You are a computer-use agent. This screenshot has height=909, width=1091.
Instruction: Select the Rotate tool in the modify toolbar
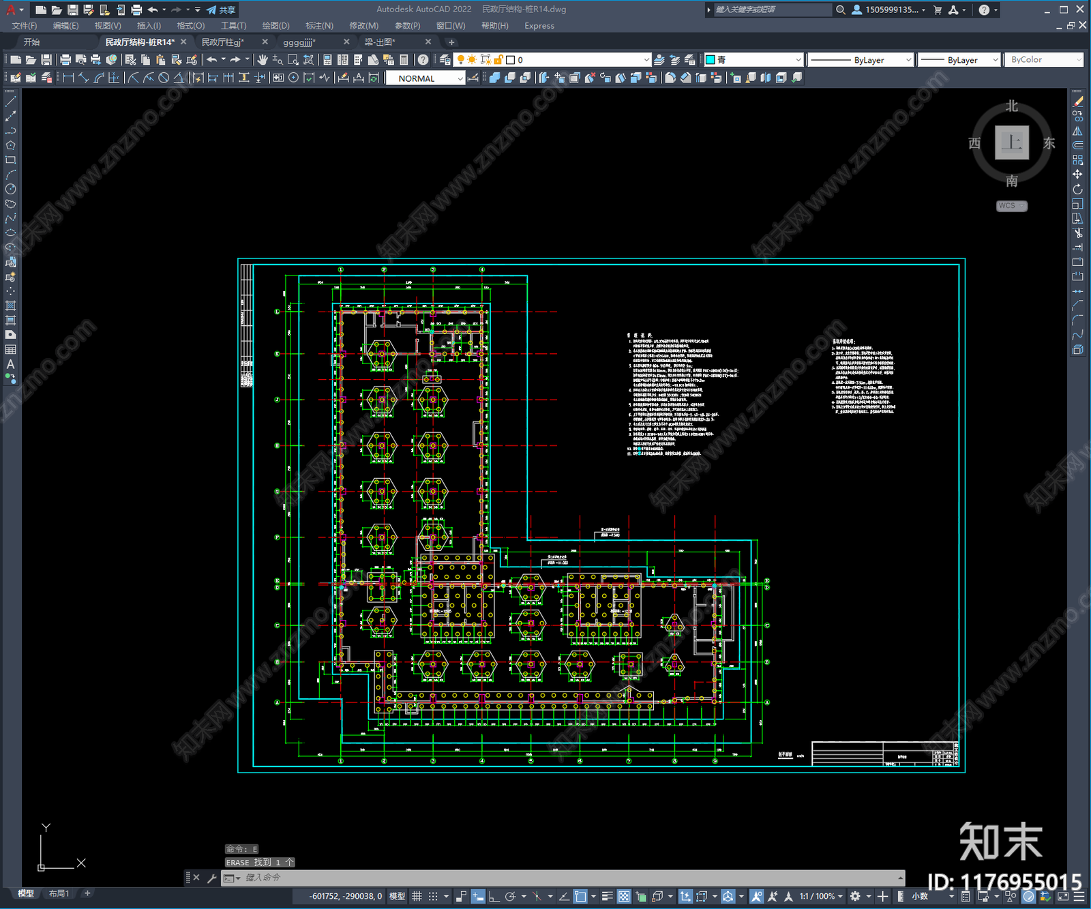1077,189
